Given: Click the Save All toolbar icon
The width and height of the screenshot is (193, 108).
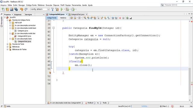Looking at the screenshot, I should pos(16,9).
